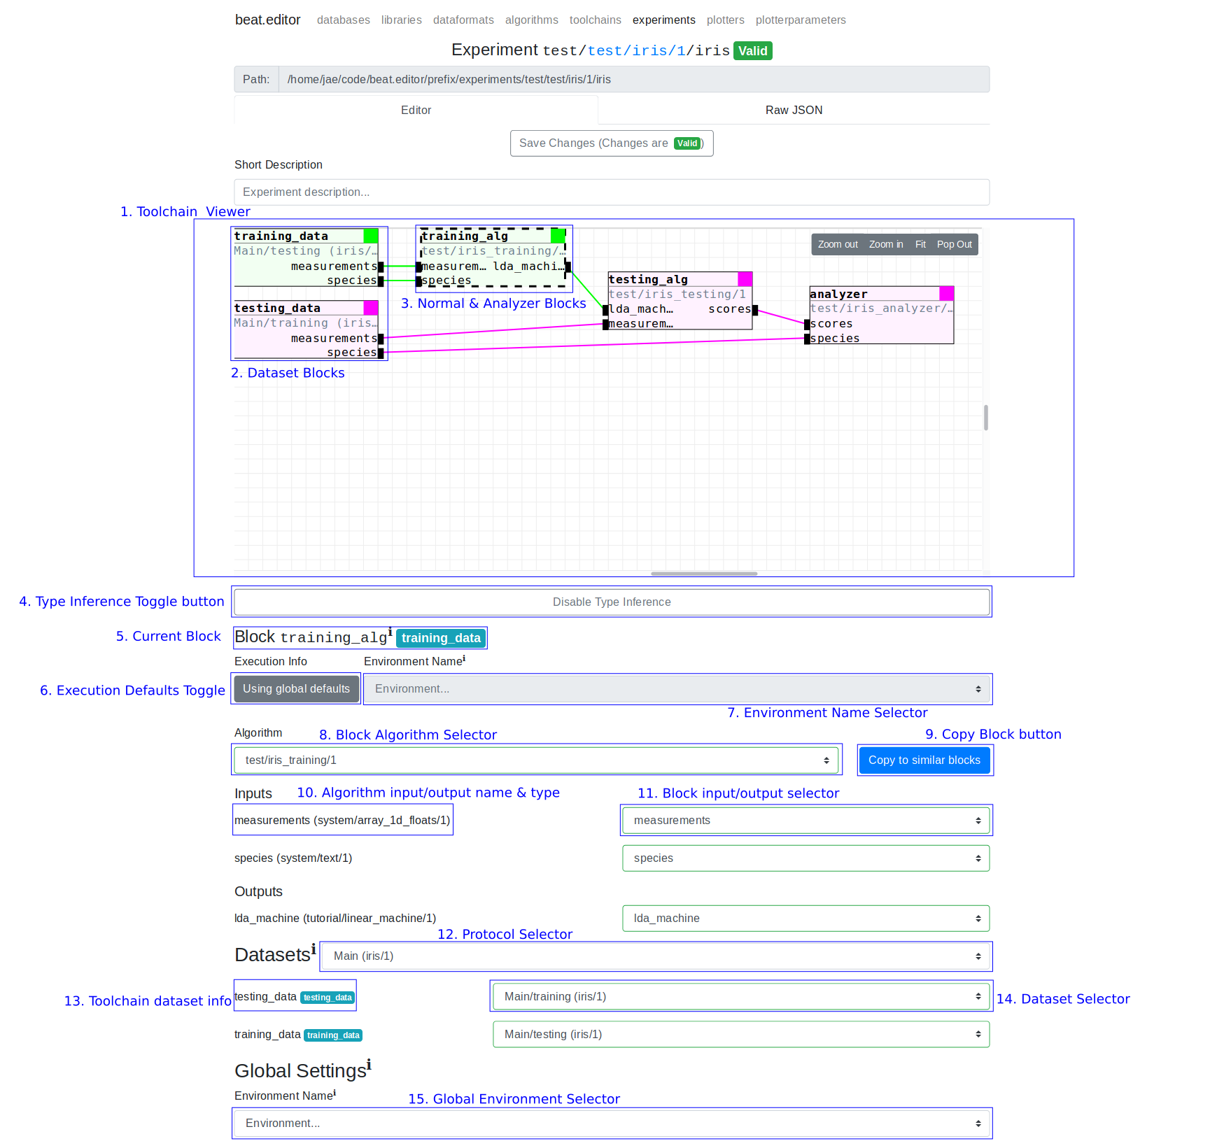This screenshot has height=1148, width=1224.
Task: Click the testing_data badge in Datasets
Action: pyautogui.click(x=328, y=998)
